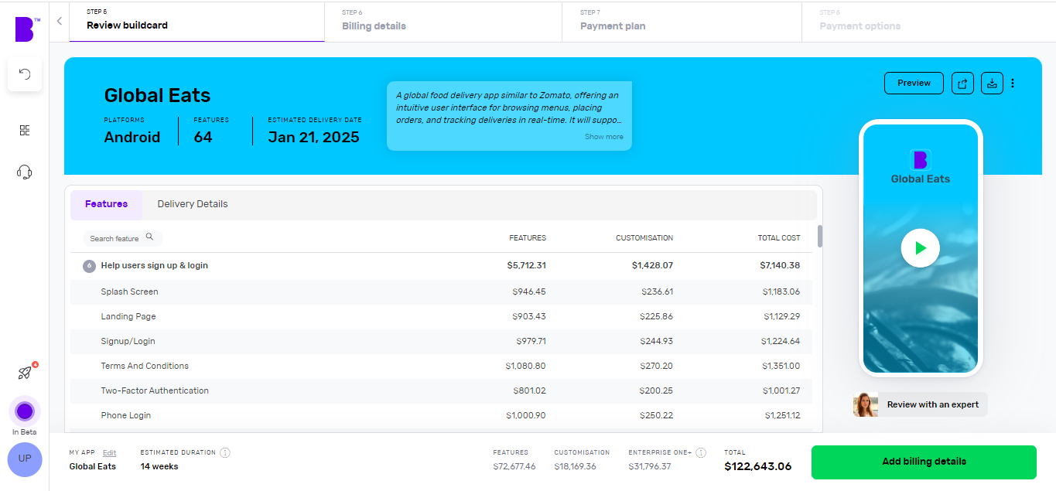Go to the Payment options step
This screenshot has height=491, width=1056.
pos(928,22)
